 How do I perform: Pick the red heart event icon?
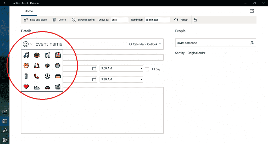click(x=26, y=87)
